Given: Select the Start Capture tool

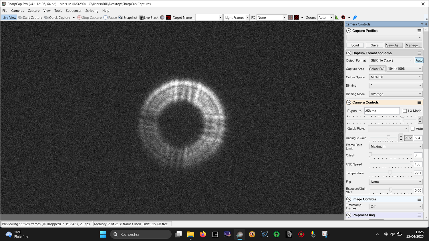Looking at the screenshot, I should 30,17.
